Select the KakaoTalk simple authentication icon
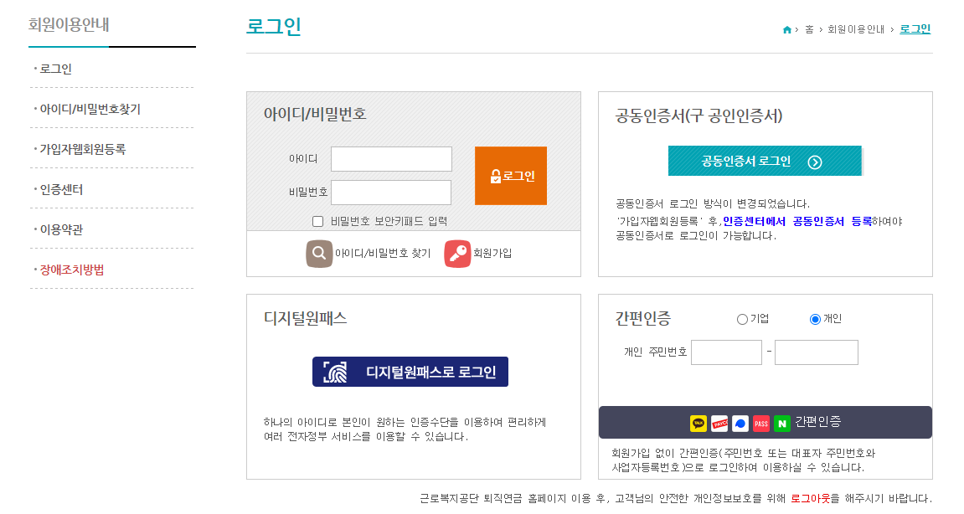 (x=699, y=423)
